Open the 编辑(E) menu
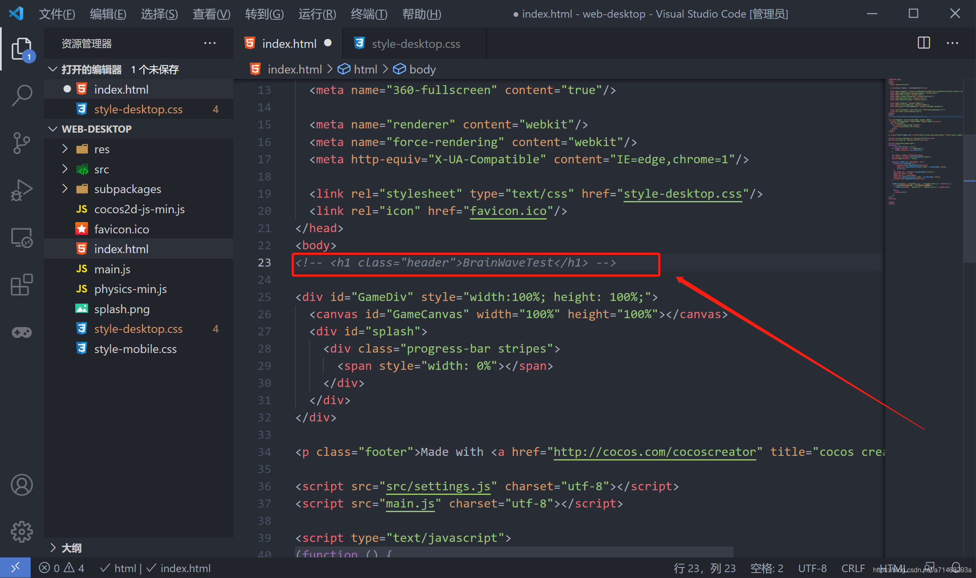This screenshot has width=976, height=578. pos(108,14)
